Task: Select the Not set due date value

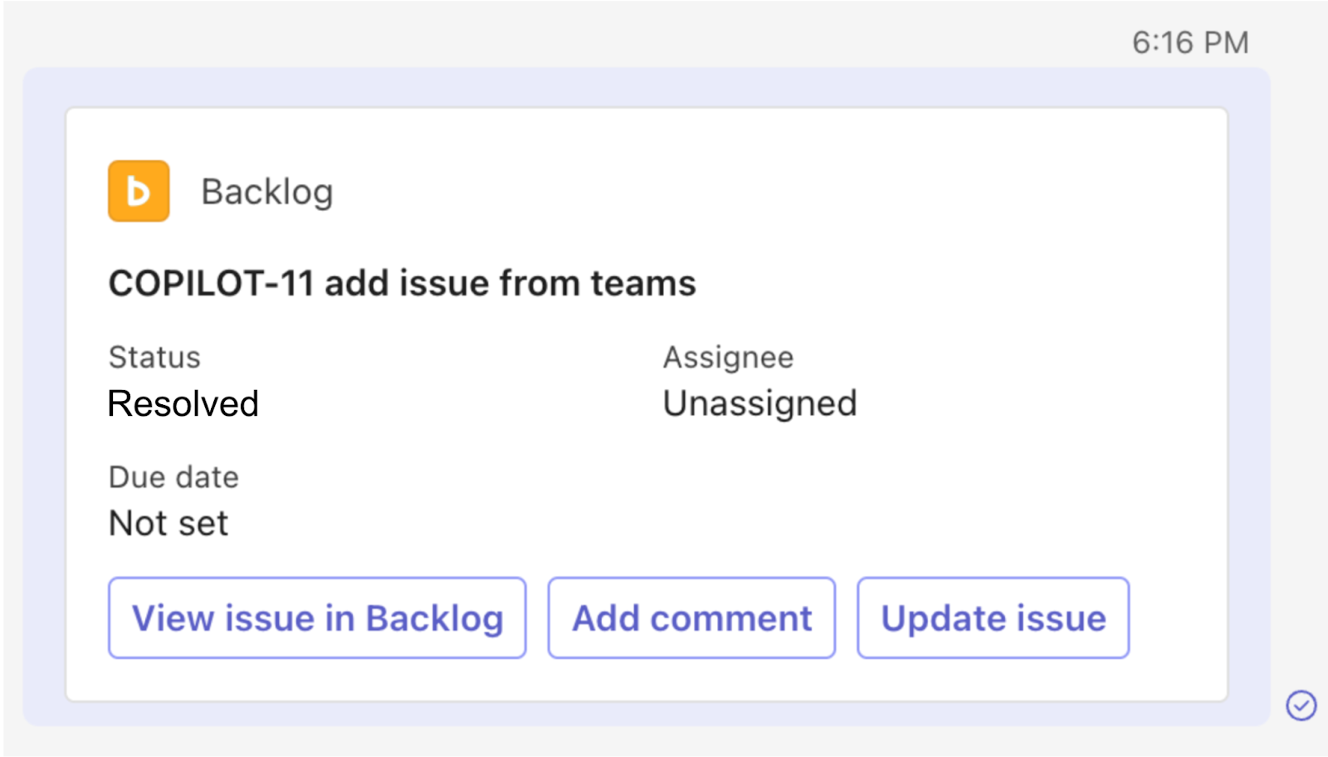Action: (168, 524)
